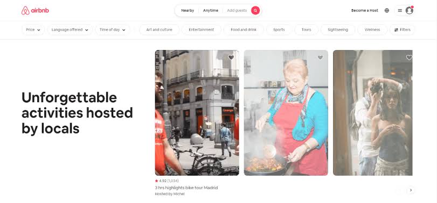This screenshot has width=437, height=203.
Task: Click Nearby in the search bar
Action: (188, 11)
